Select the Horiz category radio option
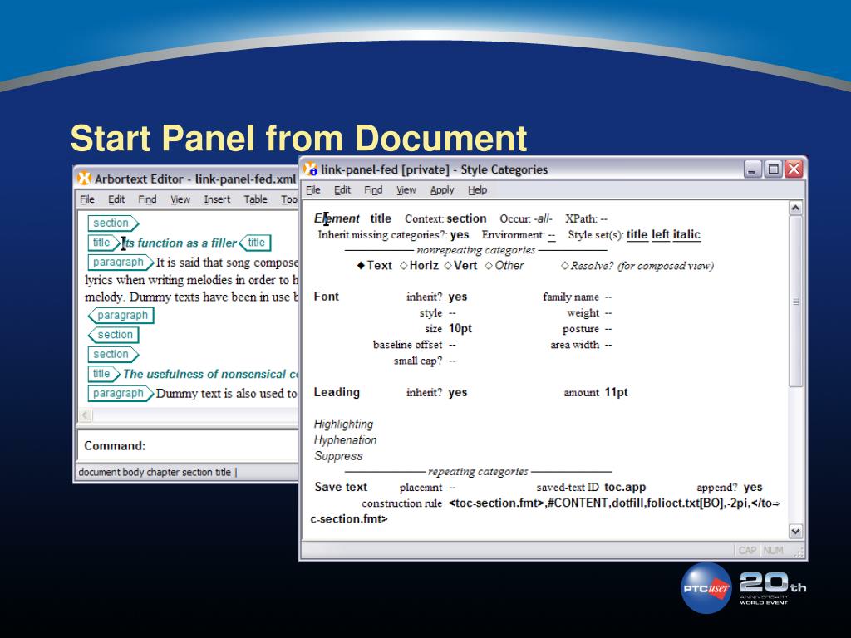The image size is (851, 638). point(419,265)
